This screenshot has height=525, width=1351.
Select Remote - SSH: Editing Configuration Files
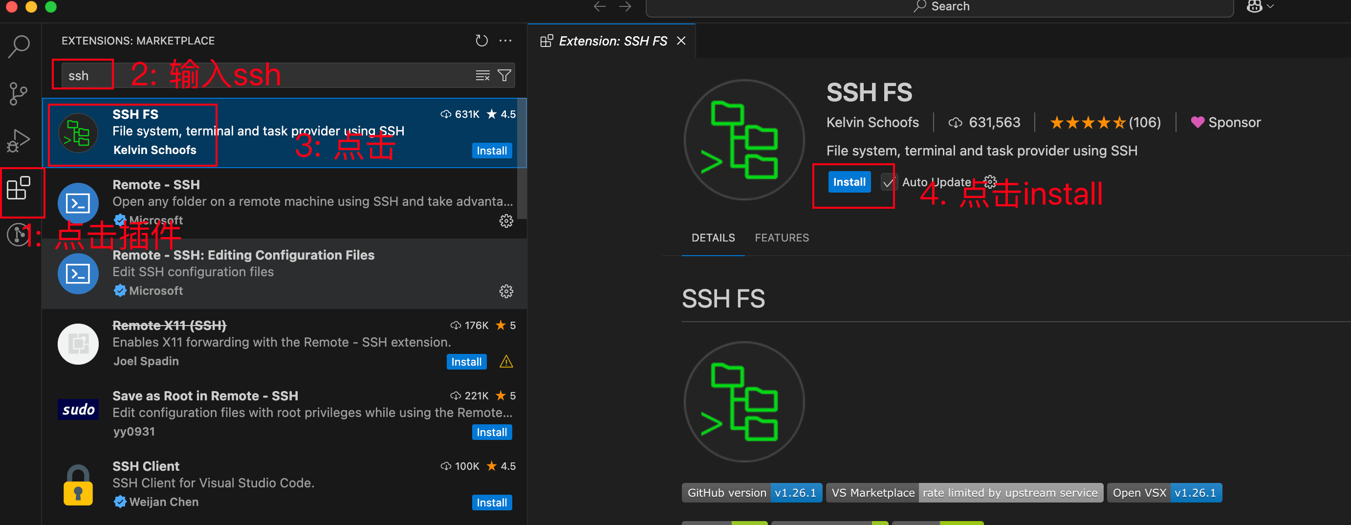tap(284, 273)
